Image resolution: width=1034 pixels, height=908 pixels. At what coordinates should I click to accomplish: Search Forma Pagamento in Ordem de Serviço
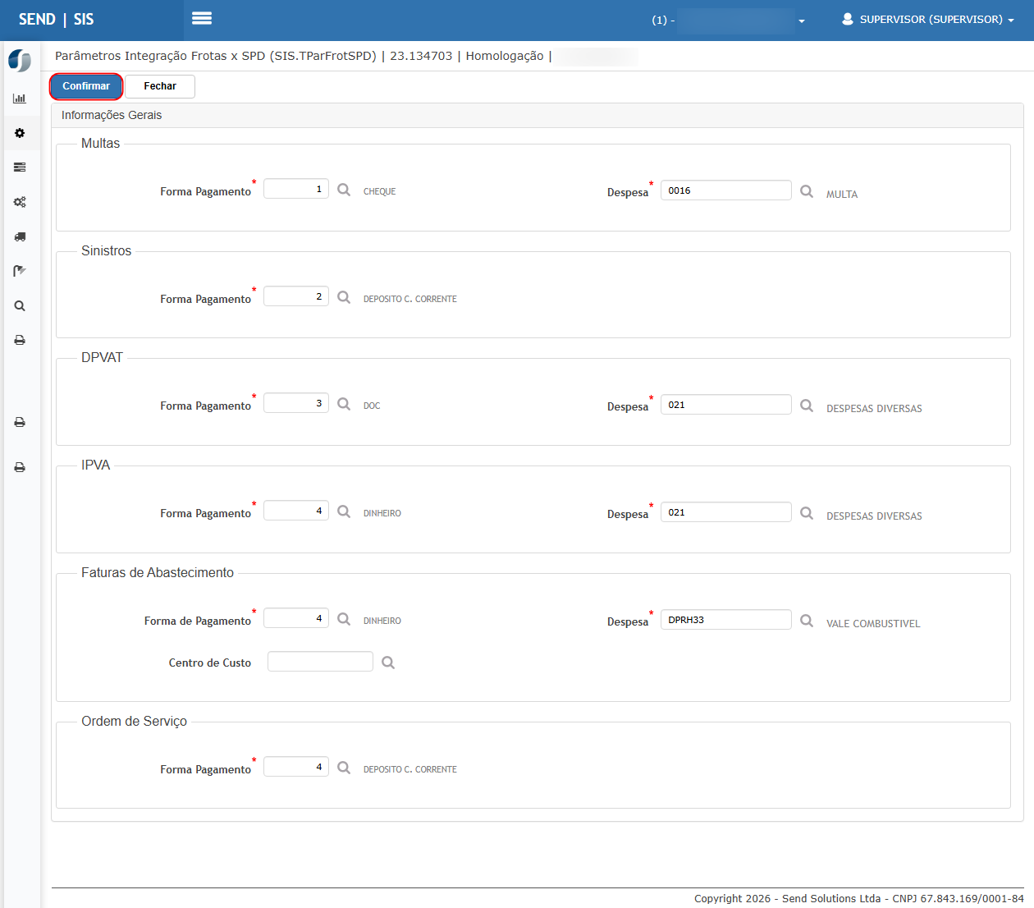pyautogui.click(x=344, y=768)
